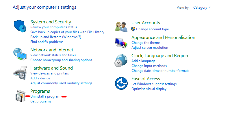The height and width of the screenshot is (127, 234).
Task: Click Add a device link
Action: click(x=40, y=78)
